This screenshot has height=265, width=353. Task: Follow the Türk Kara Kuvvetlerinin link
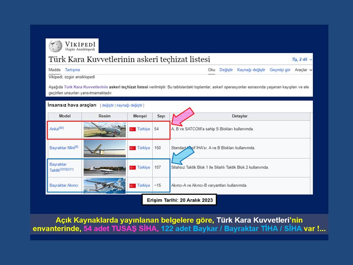86,87
